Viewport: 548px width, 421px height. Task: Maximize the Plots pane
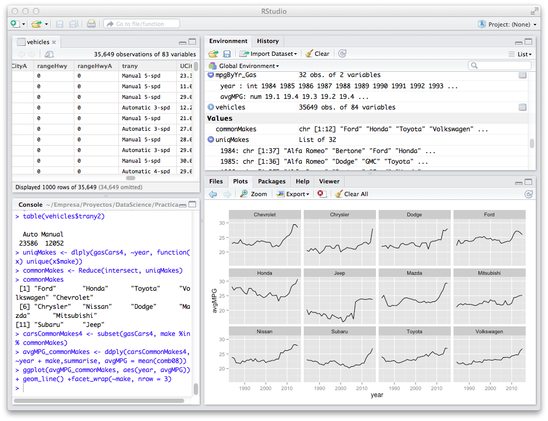(529, 182)
